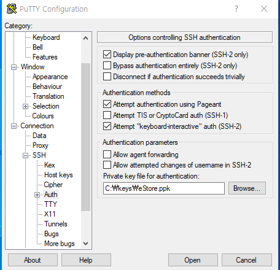Select Appearance category

[50, 77]
